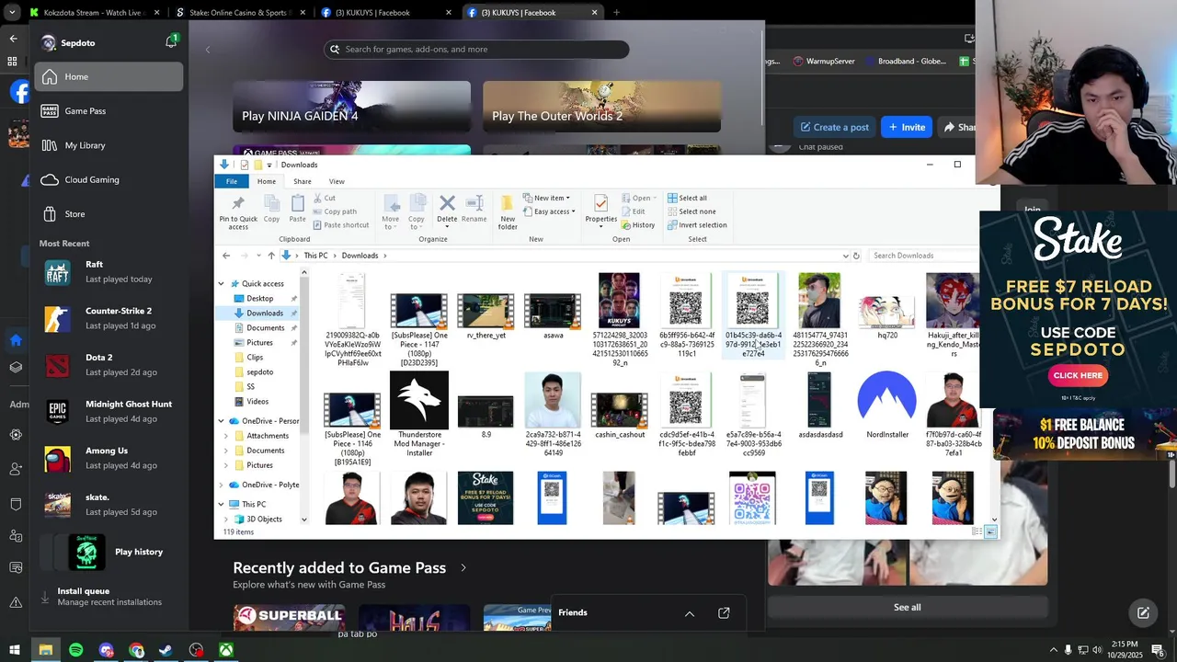
Task: Switch to large icons view in Explorer
Action: pos(990,532)
